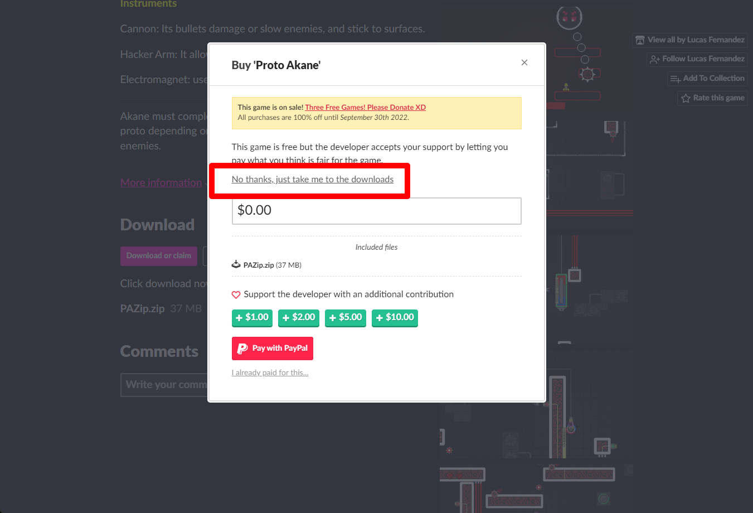Click the PayPal logo icon
753x513 pixels.
[x=242, y=349]
